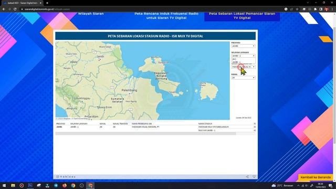Click the Kepulauan Bangka Belitung map label
The image size is (336, 189).
161,76
